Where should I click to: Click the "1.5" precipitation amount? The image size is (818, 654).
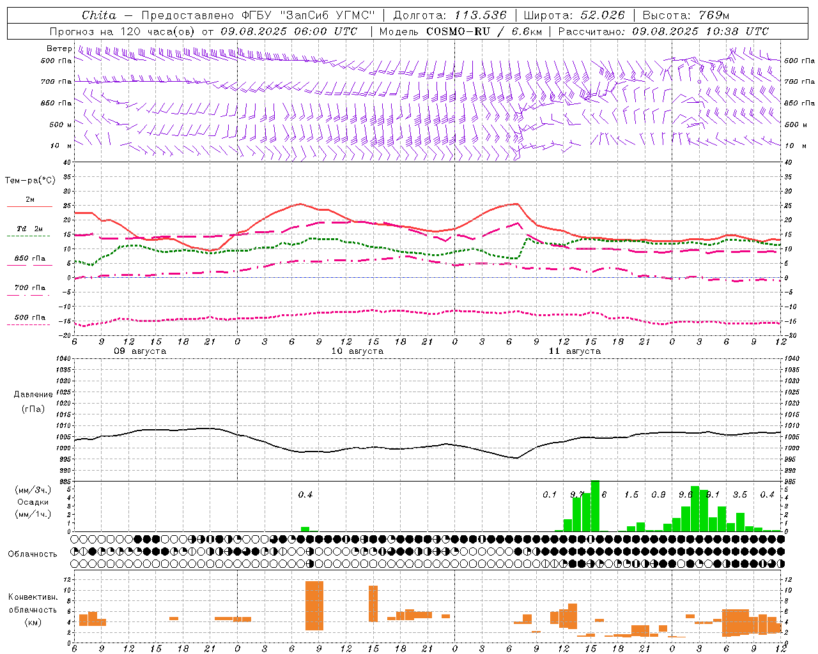pos(631,495)
